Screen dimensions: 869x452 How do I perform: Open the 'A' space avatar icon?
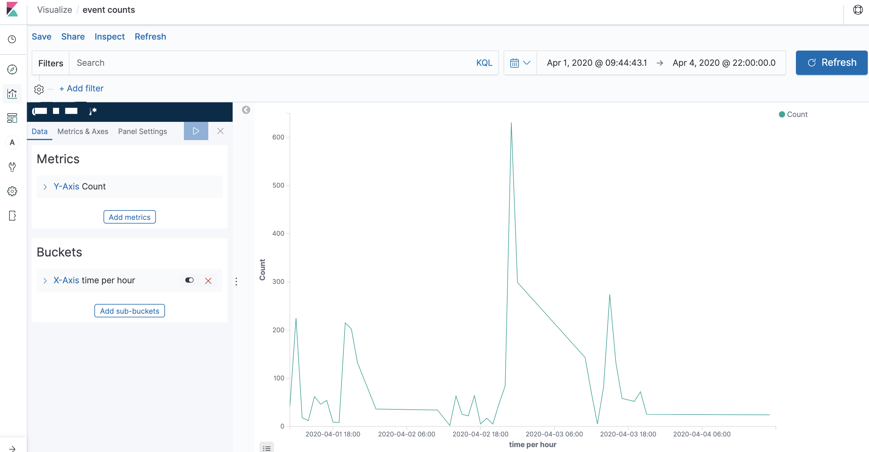point(12,143)
